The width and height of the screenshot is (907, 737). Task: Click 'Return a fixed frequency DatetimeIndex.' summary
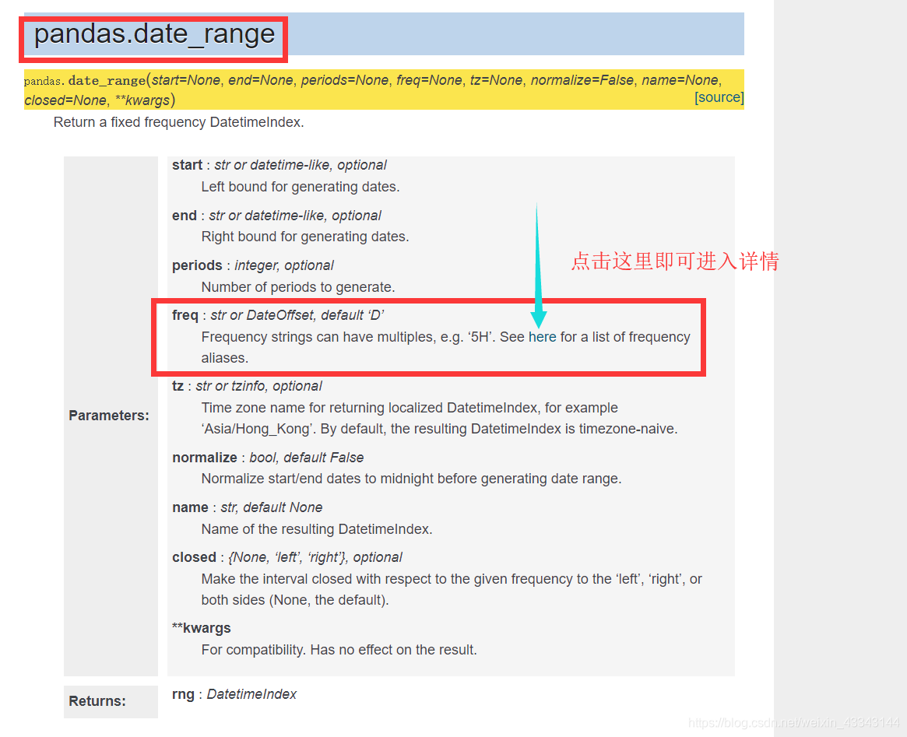(x=179, y=122)
